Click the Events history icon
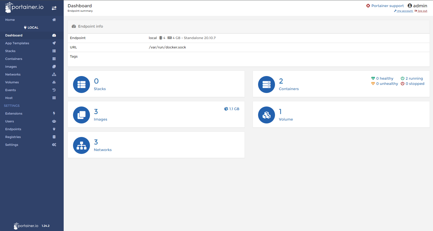The height and width of the screenshot is (231, 433). tap(54, 90)
